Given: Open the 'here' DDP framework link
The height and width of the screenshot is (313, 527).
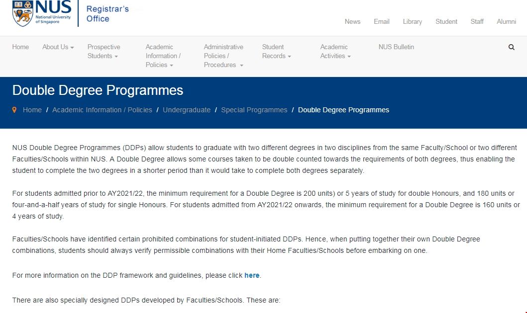Looking at the screenshot, I should coord(252,275).
